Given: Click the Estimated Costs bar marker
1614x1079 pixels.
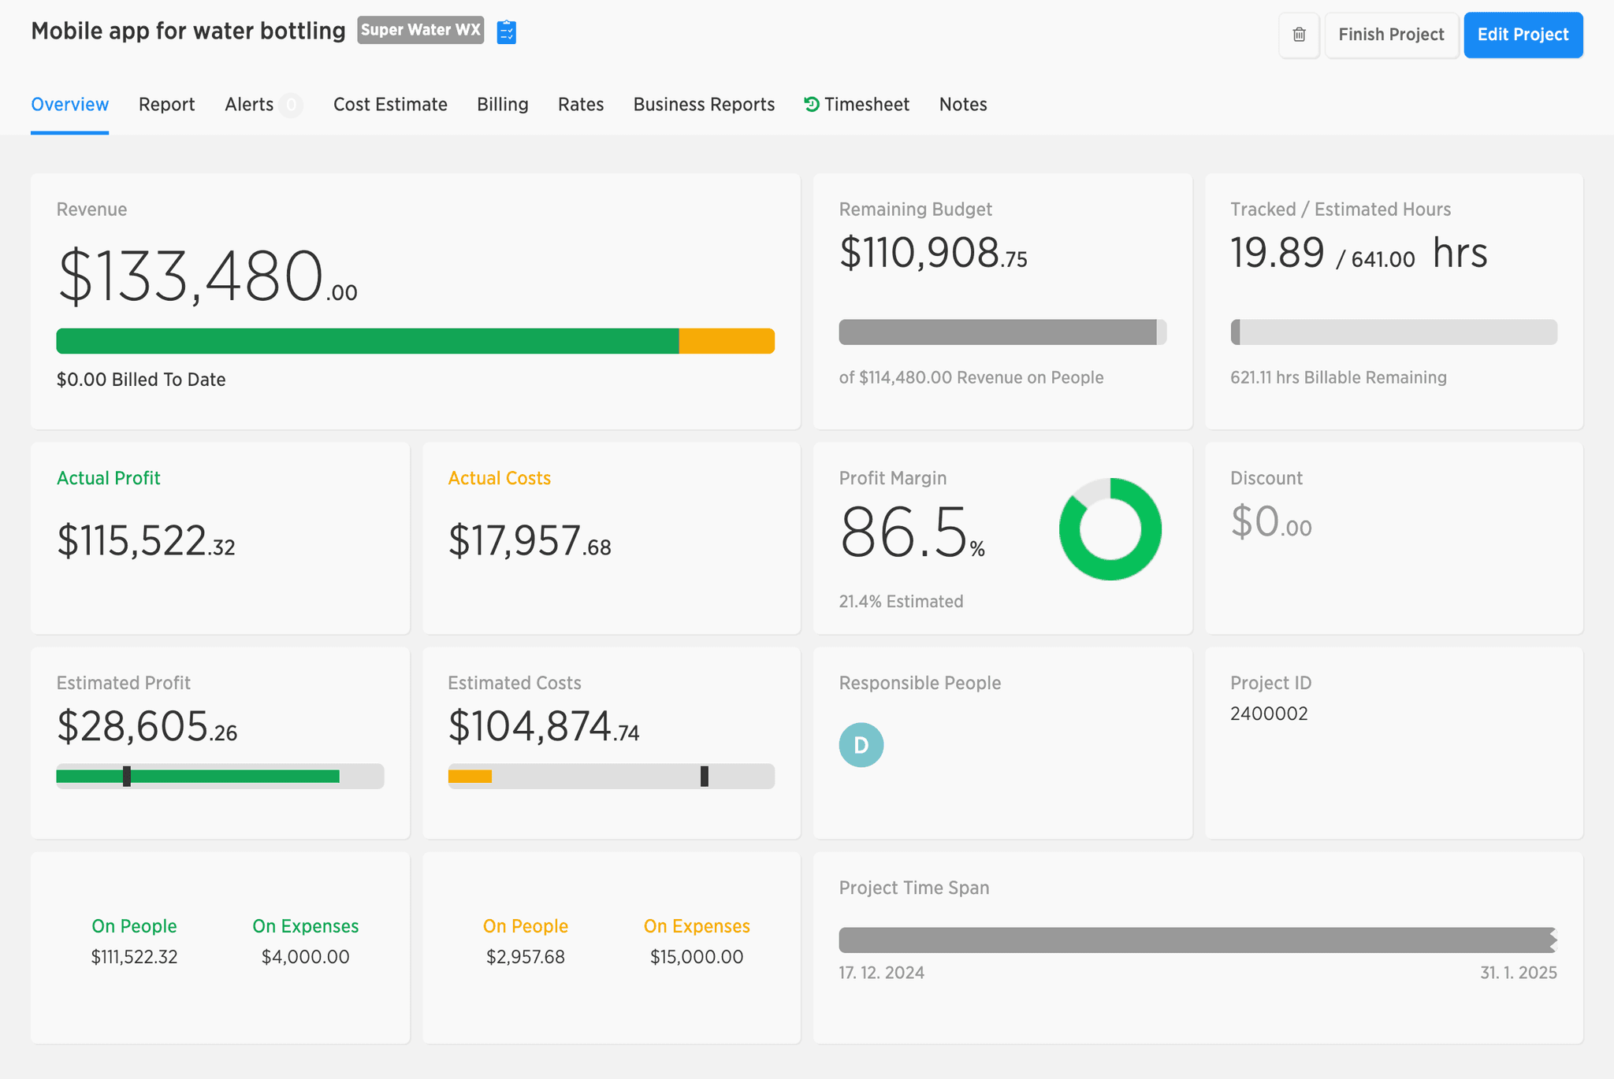Looking at the screenshot, I should (705, 777).
